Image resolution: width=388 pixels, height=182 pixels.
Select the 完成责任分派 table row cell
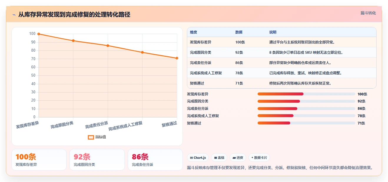tap(200, 63)
